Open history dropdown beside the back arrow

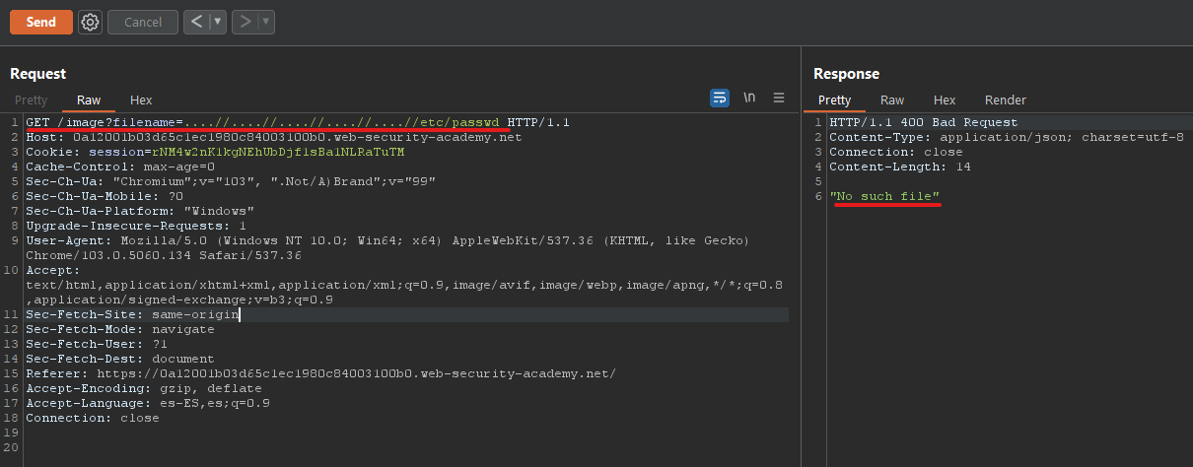point(218,22)
